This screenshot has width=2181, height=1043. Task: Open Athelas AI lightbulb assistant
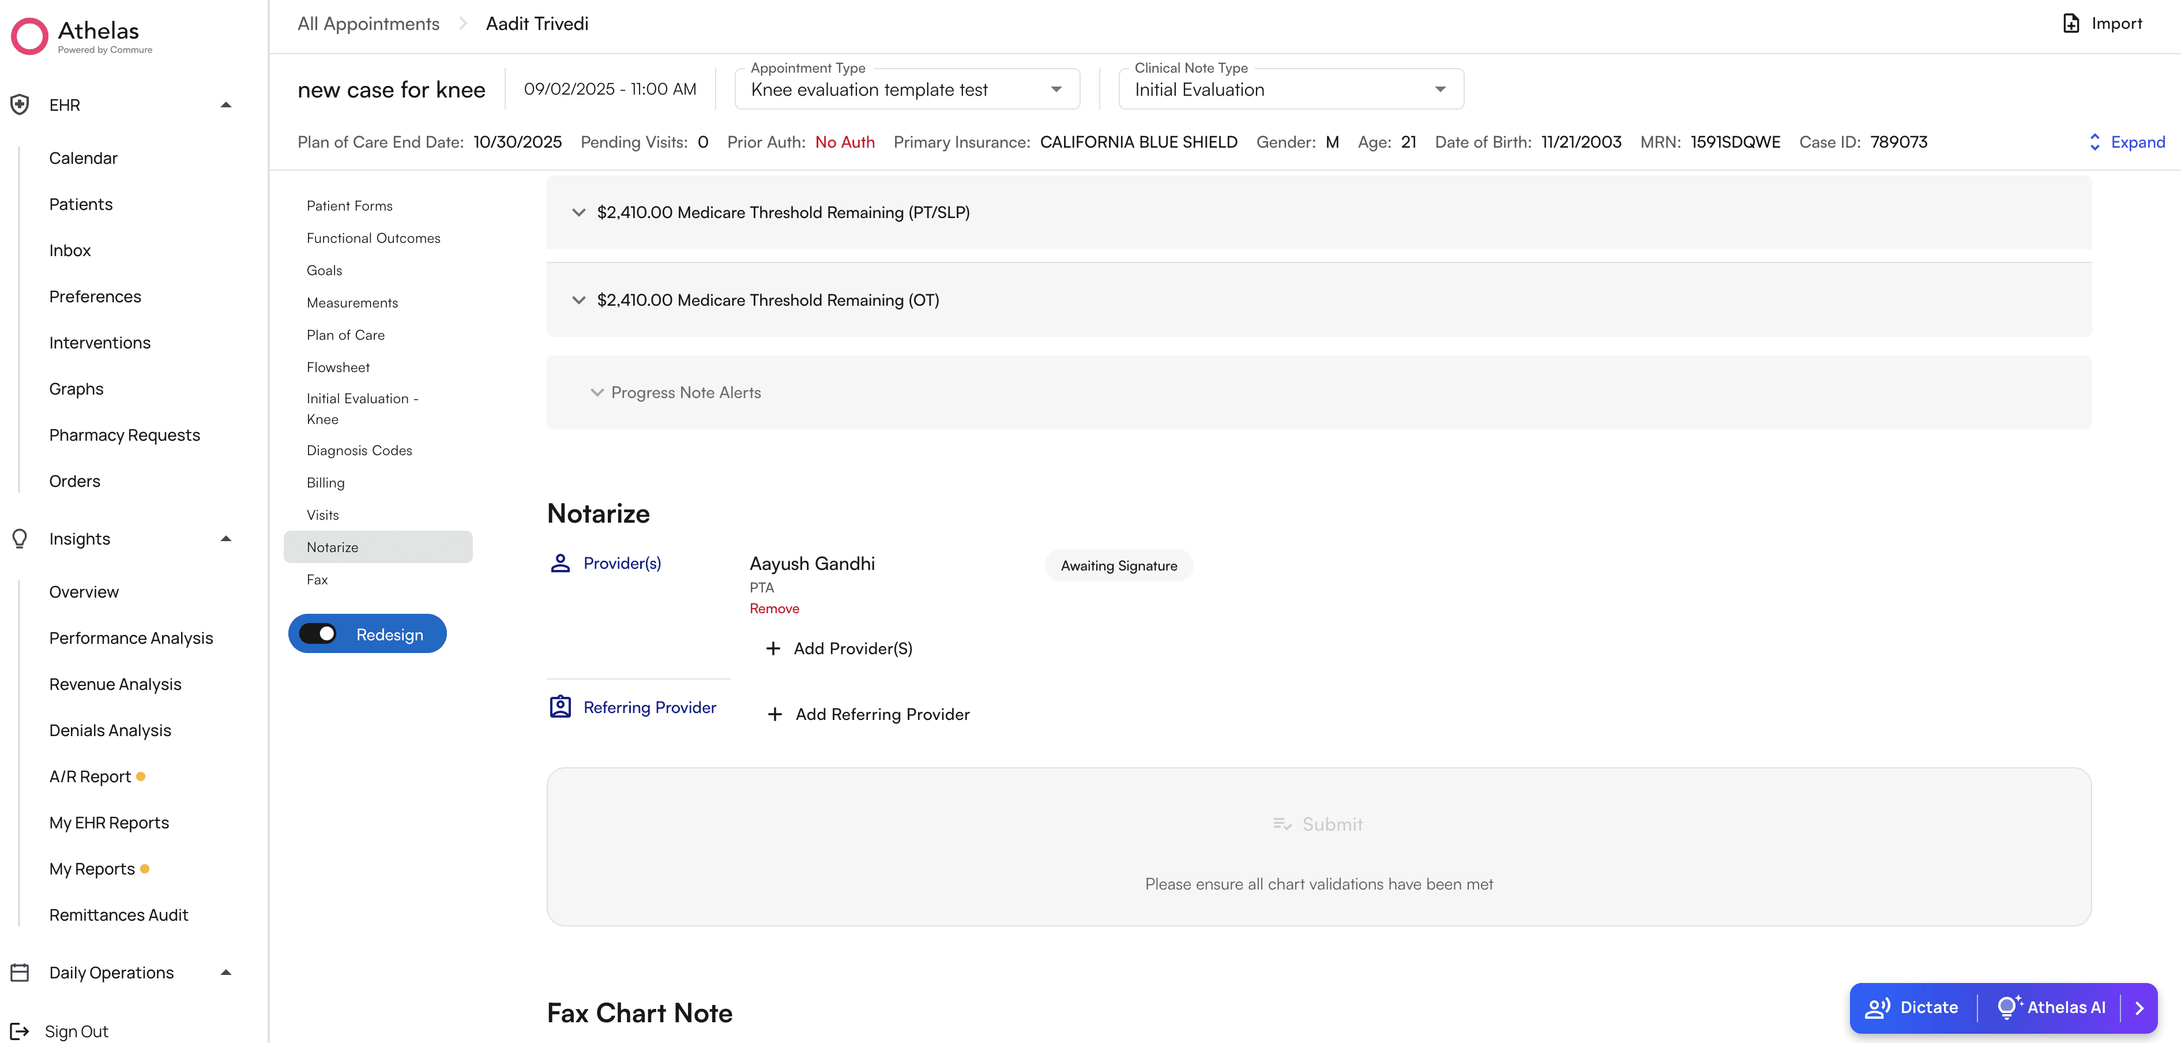point(2051,1007)
